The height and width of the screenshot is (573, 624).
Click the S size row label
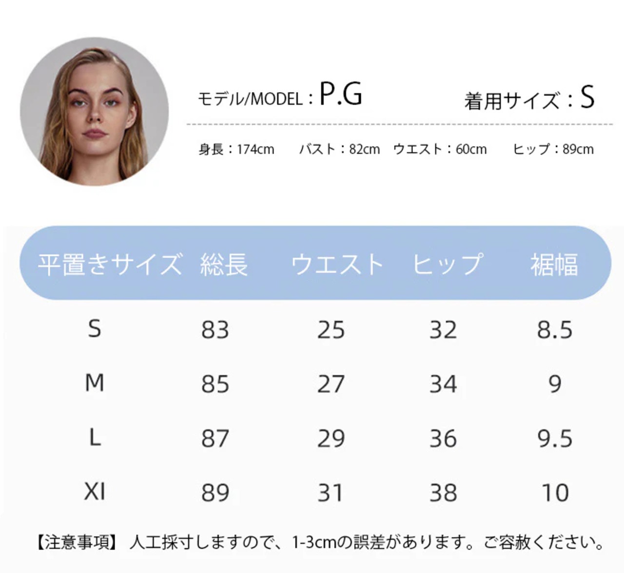point(95,329)
